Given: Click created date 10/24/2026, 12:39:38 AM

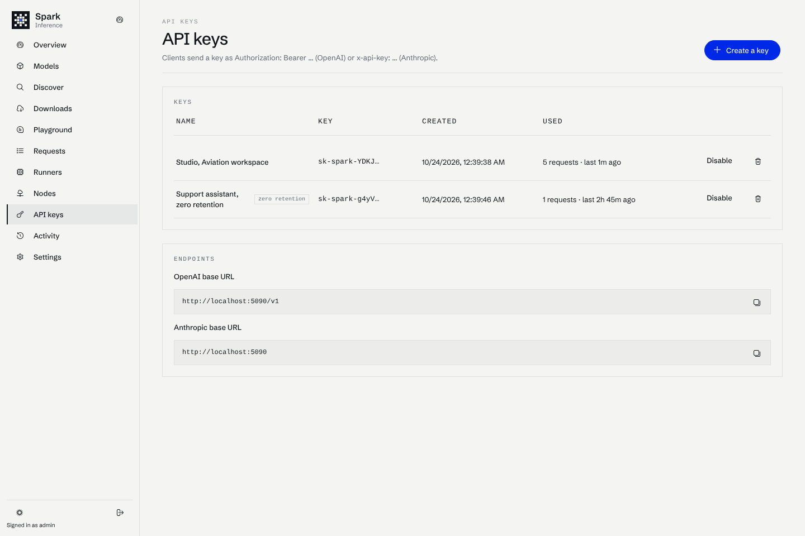Looking at the screenshot, I should [x=463, y=162].
